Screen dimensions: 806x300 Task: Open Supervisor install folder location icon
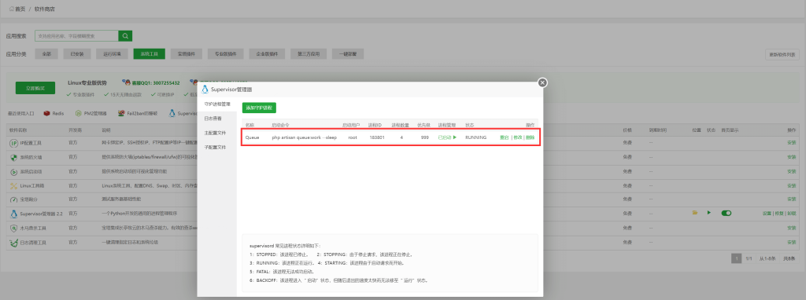(695, 212)
